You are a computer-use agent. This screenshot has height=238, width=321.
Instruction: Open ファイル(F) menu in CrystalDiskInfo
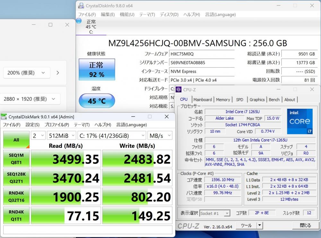87,14
